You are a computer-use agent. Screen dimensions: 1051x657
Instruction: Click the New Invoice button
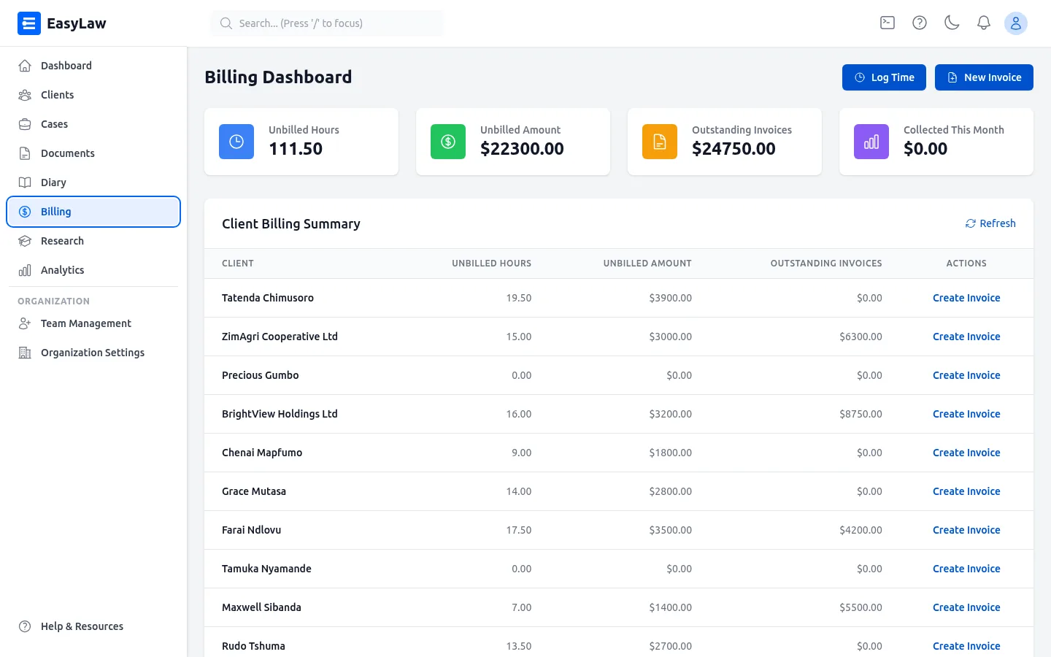984,77
